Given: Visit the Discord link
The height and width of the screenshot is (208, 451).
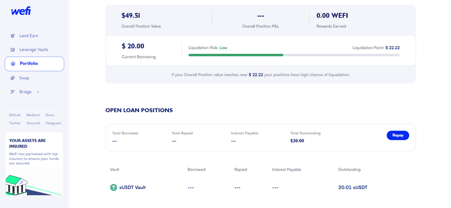Looking at the screenshot, I should pos(33,123).
